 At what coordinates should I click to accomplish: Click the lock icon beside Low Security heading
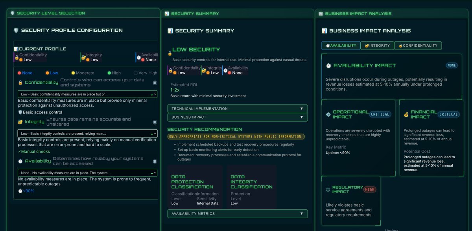coord(170,53)
